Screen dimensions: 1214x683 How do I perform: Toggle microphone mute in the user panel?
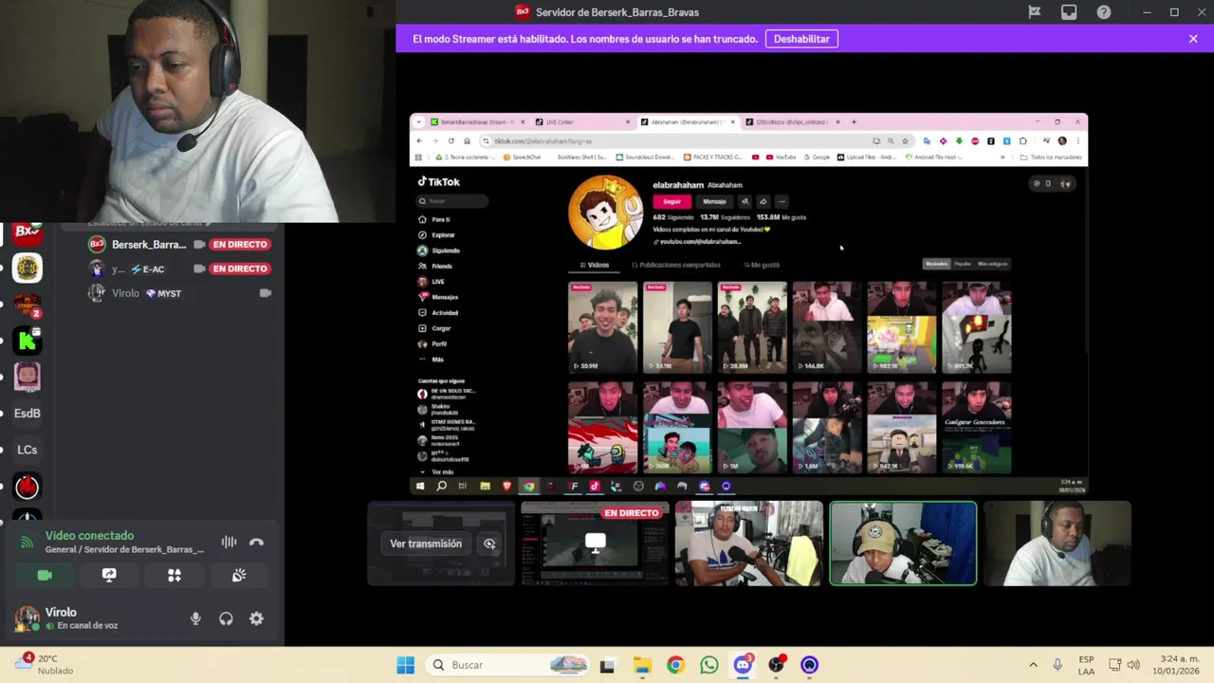[195, 618]
